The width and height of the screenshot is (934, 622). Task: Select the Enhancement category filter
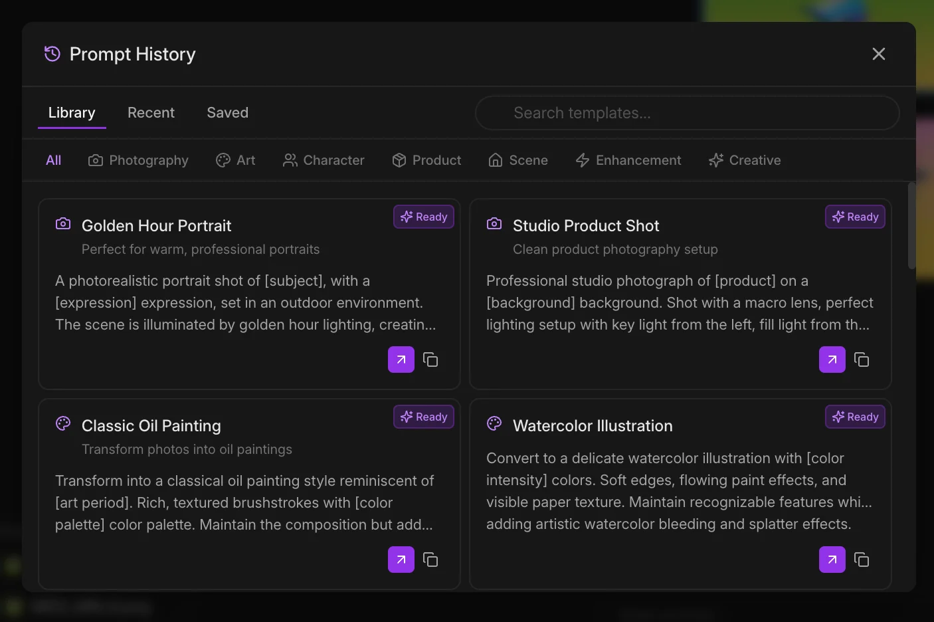click(628, 160)
